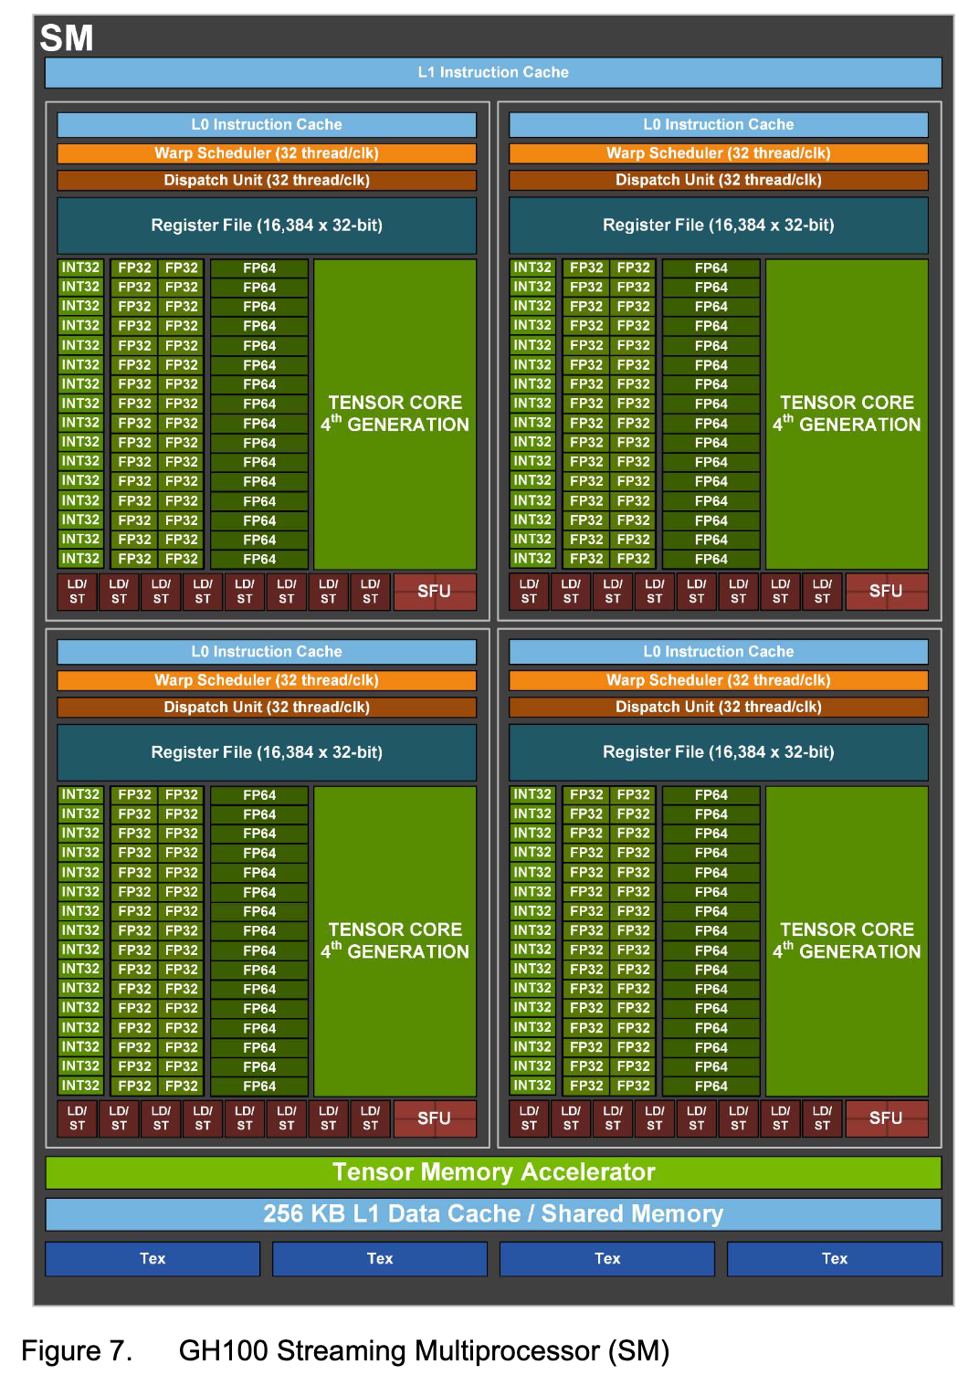This screenshot has height=1375, width=979.
Task: Select the rightmost Tex block
Action: [834, 1259]
